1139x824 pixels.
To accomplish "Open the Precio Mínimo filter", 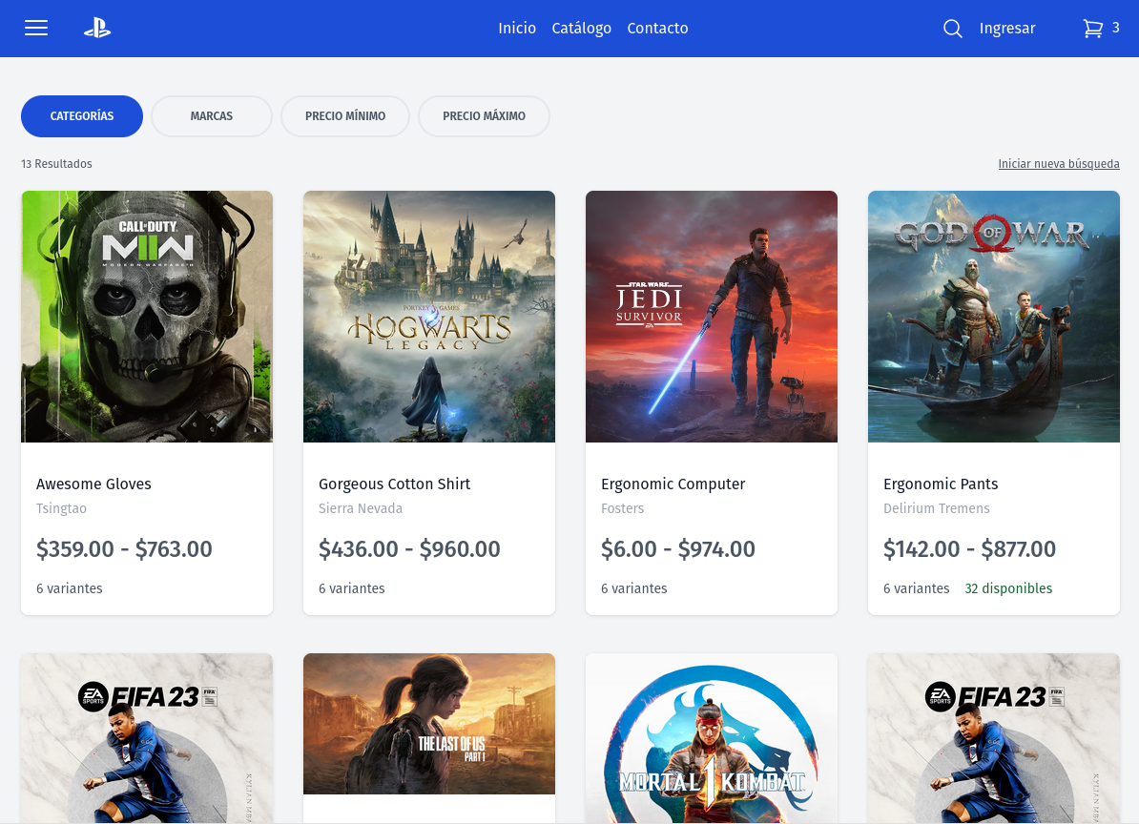I will click(x=345, y=116).
